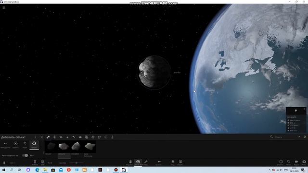Choose the Орбита (orbit) launch mode

pos(15,145)
